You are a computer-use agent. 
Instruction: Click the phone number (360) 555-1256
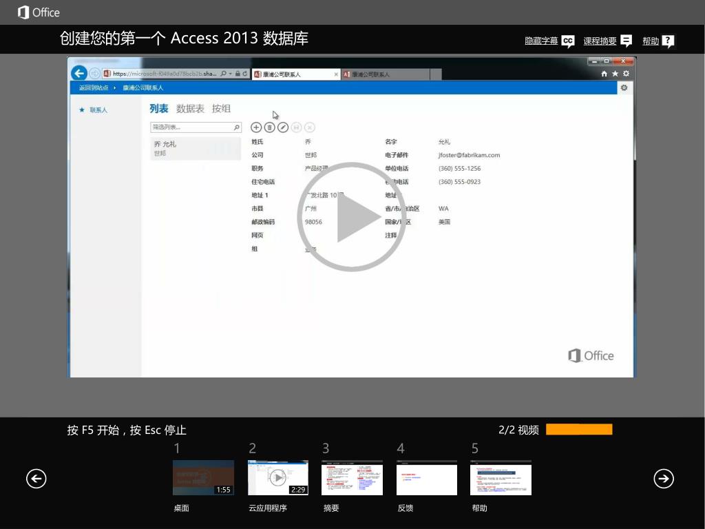point(459,168)
